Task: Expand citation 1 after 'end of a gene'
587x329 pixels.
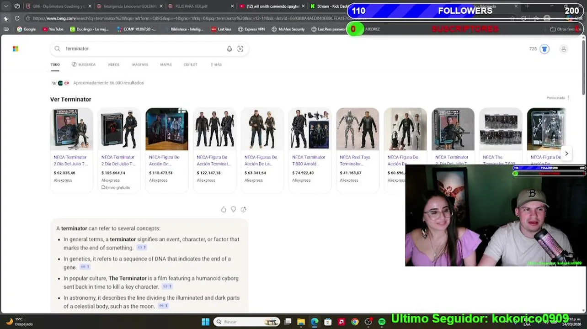Action: click(85, 267)
